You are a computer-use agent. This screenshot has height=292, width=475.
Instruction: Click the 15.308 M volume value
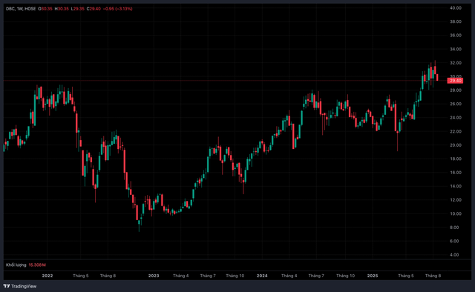point(37,265)
